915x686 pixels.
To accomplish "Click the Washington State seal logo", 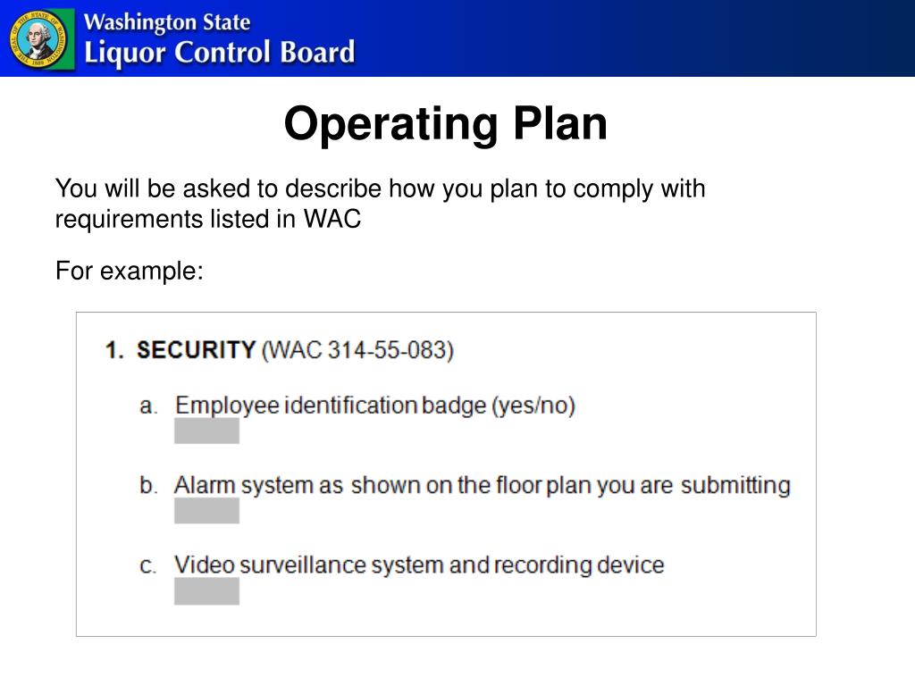I will tap(38, 39).
